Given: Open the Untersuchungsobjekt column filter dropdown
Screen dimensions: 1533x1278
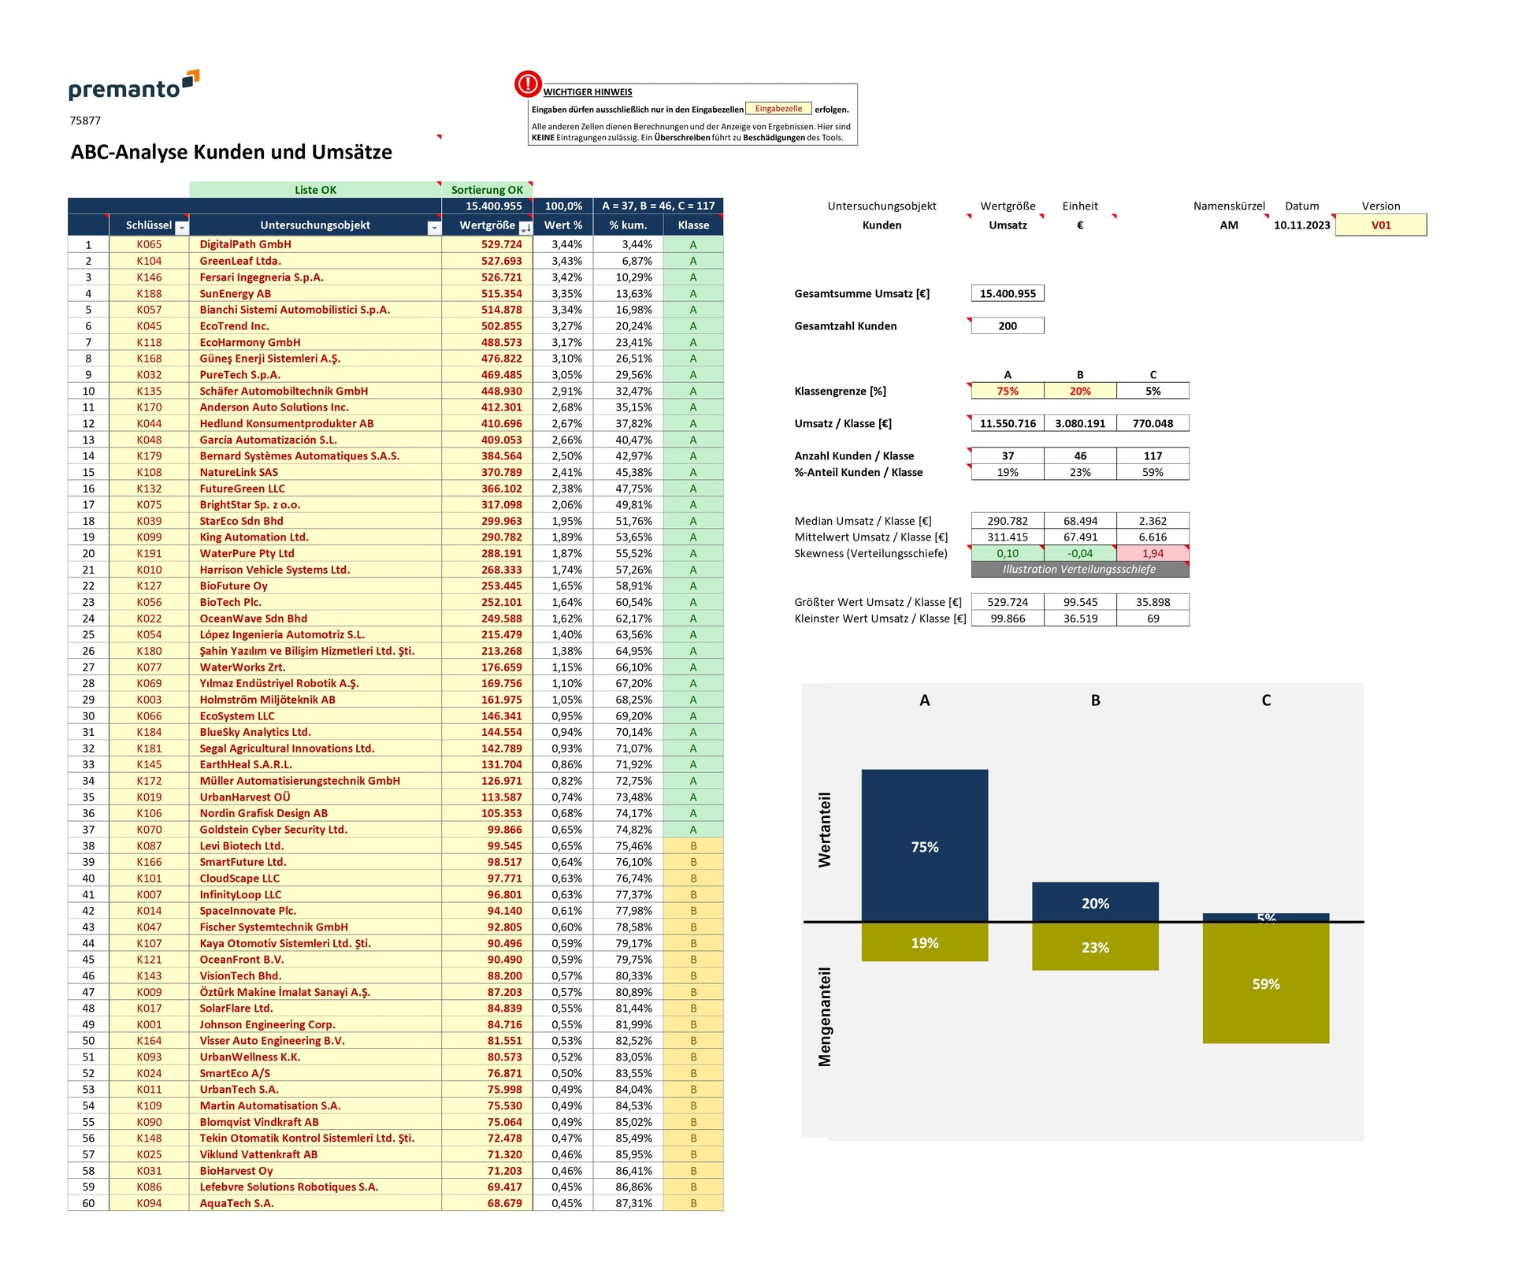Looking at the screenshot, I should click(433, 228).
